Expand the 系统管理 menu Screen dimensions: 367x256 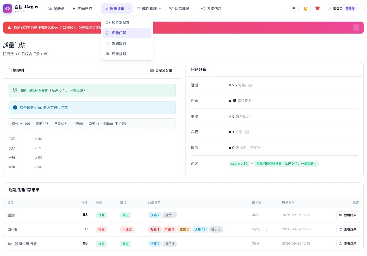pyautogui.click(x=181, y=9)
